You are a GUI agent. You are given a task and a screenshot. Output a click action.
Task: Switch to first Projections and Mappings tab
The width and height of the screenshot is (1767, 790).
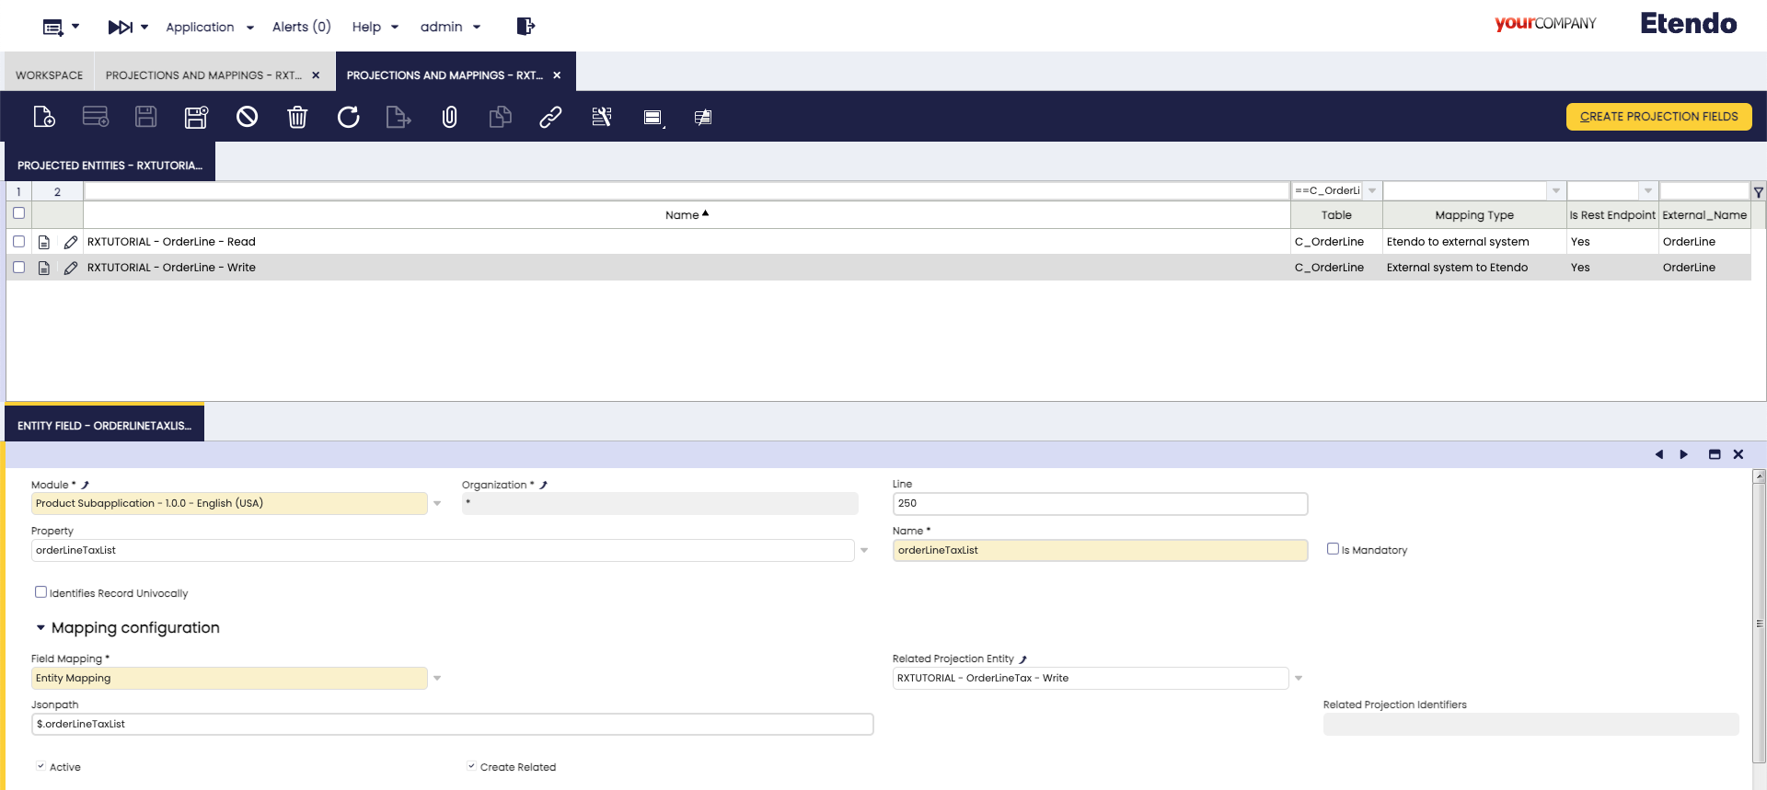[x=203, y=75]
